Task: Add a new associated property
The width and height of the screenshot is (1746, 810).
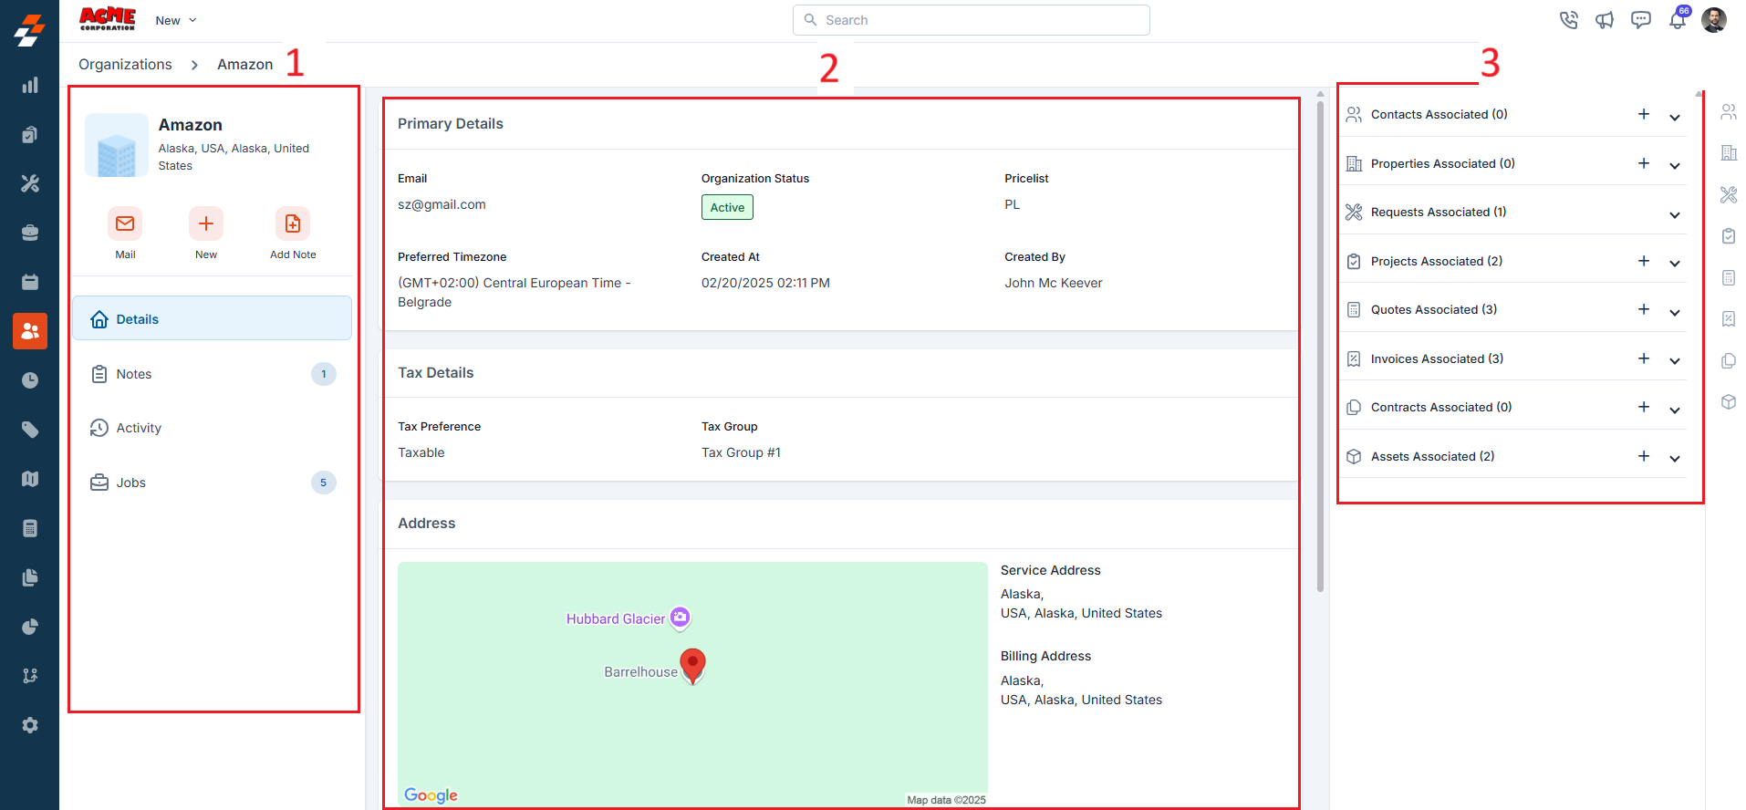Action: 1644,163
